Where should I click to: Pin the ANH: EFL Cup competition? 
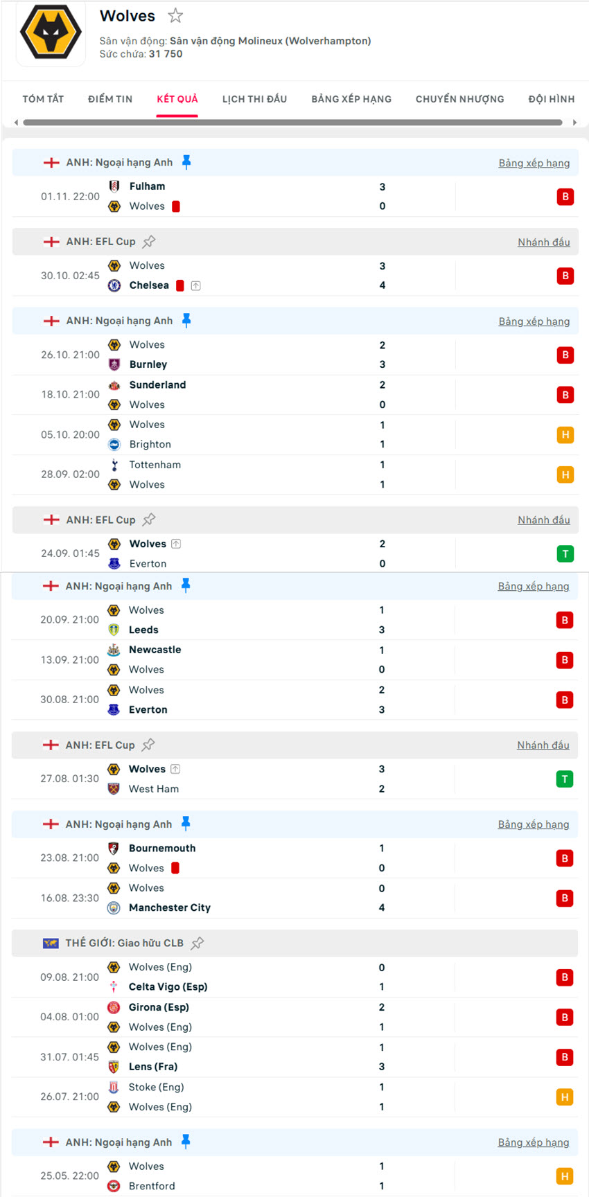150,241
